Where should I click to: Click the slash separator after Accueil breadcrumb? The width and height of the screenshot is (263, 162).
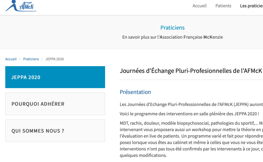point(20,59)
